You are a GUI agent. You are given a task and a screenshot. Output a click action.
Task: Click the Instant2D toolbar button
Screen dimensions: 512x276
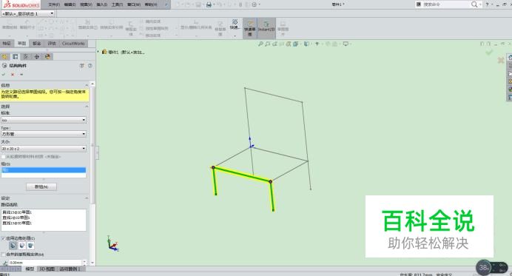266,27
